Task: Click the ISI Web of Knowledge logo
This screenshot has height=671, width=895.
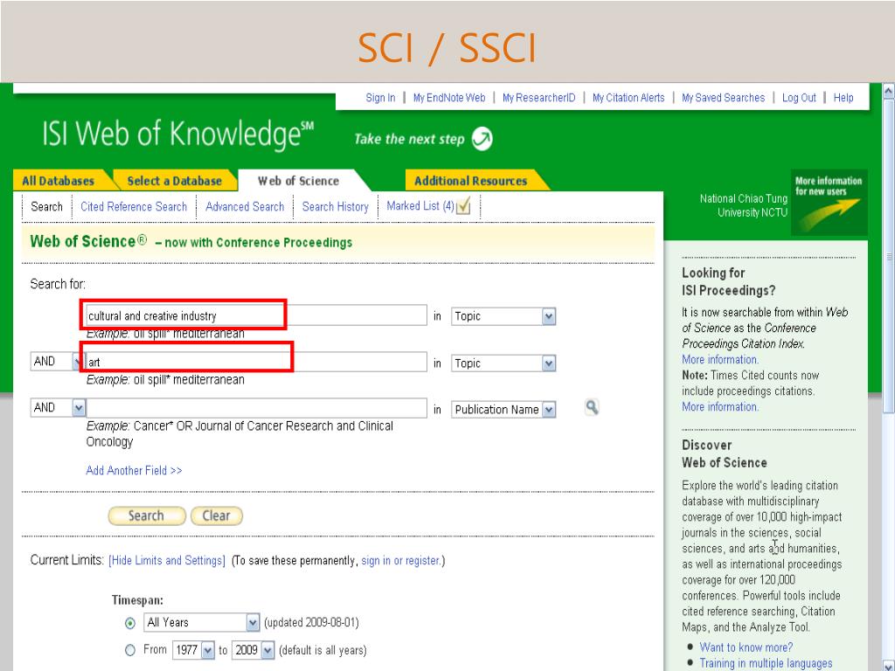Action: point(178,133)
